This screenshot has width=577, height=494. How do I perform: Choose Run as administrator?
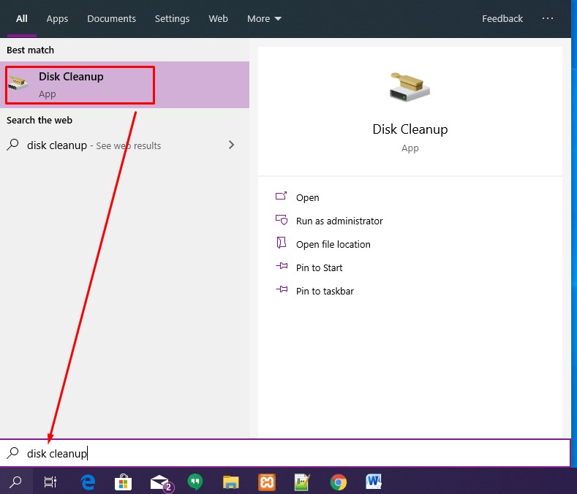(x=339, y=221)
